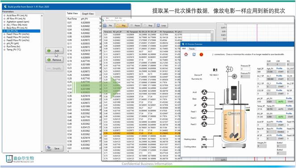Toggle the Temp AUTO mode button

coord(281,109)
